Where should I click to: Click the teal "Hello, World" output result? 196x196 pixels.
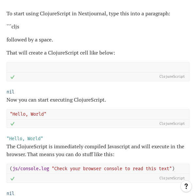tap(25, 139)
